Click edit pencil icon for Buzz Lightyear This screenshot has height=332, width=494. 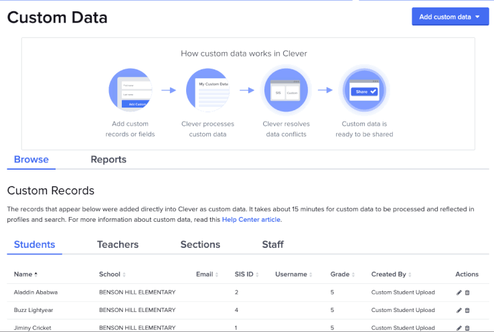(x=459, y=311)
